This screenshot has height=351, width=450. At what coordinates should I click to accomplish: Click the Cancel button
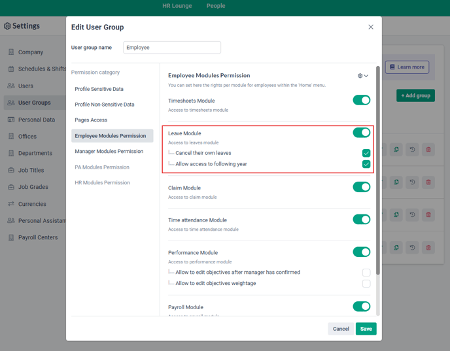(341, 329)
